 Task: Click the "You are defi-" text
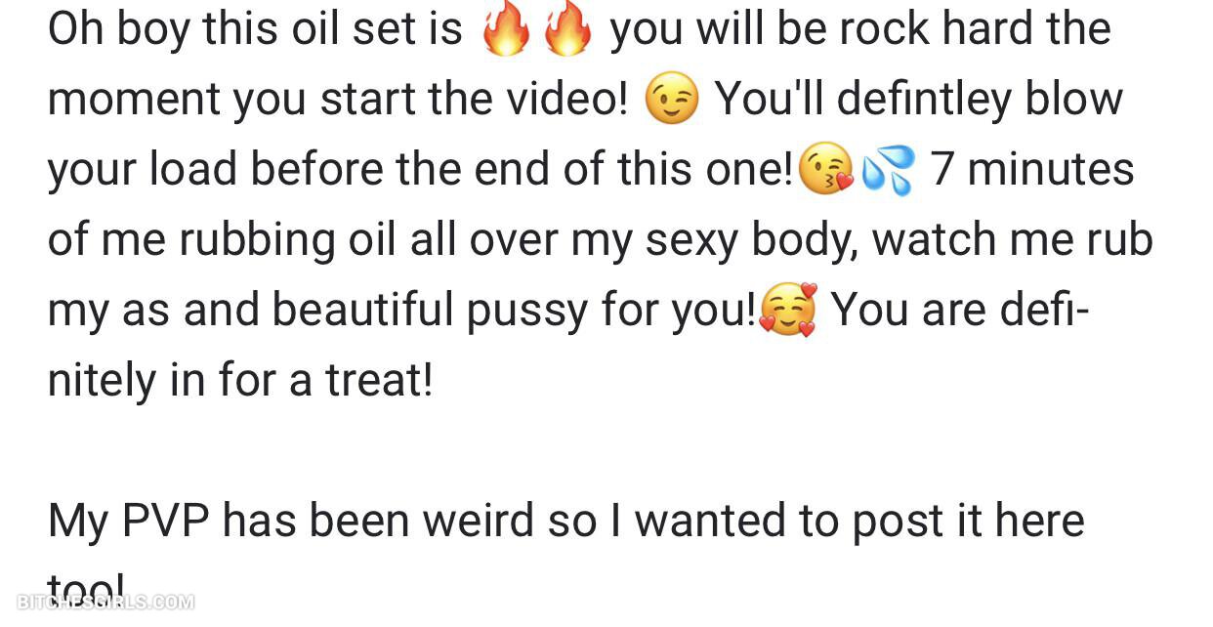pyautogui.click(x=959, y=310)
